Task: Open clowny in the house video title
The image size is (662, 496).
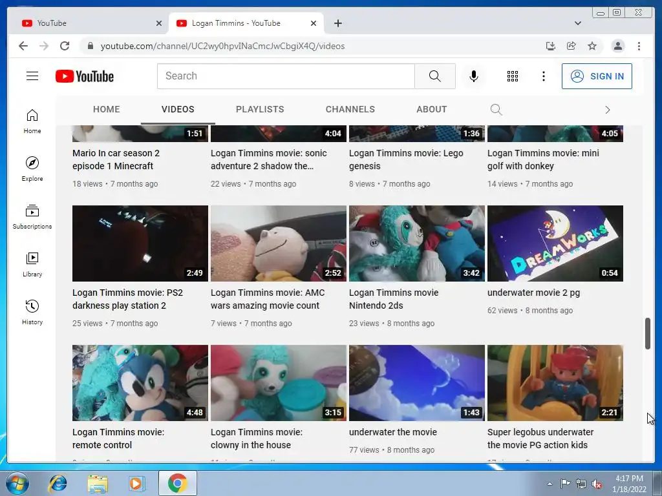Action: click(256, 439)
